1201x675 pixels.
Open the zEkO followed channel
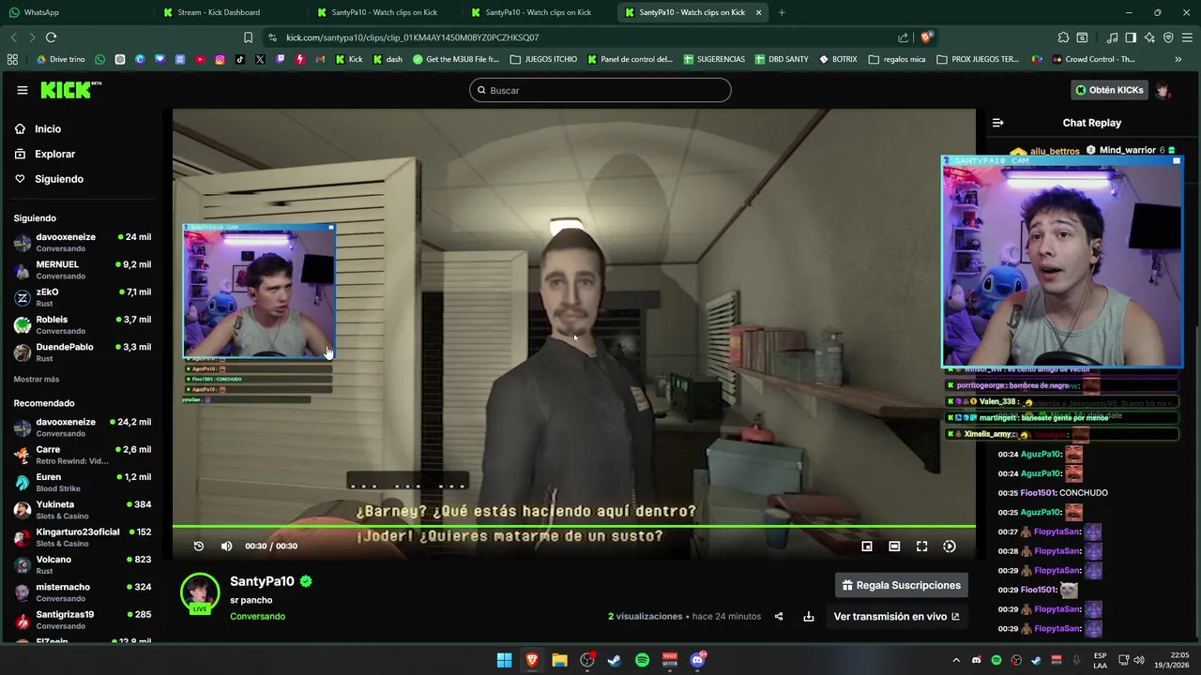point(83,297)
